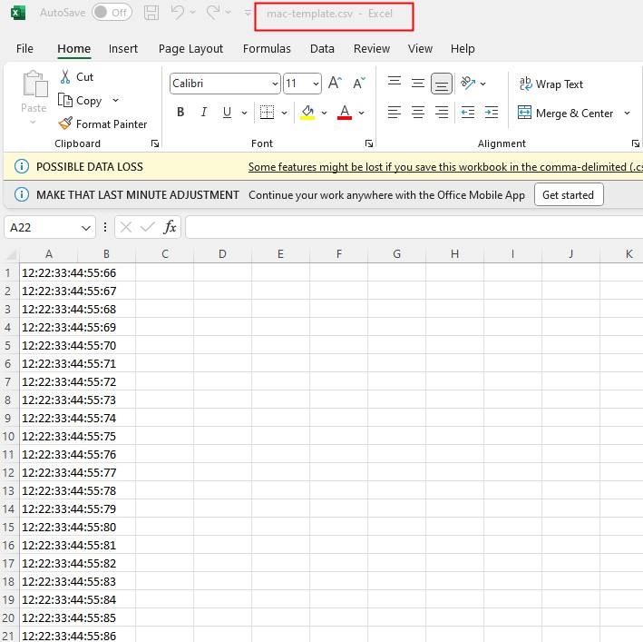Click Increase Font Size icon

(335, 83)
